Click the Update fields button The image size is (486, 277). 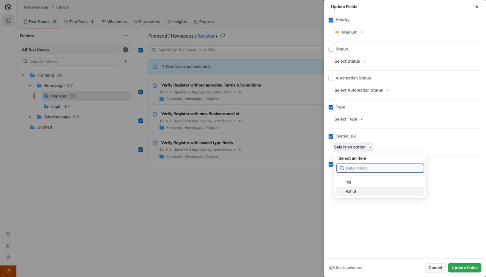[464, 268]
